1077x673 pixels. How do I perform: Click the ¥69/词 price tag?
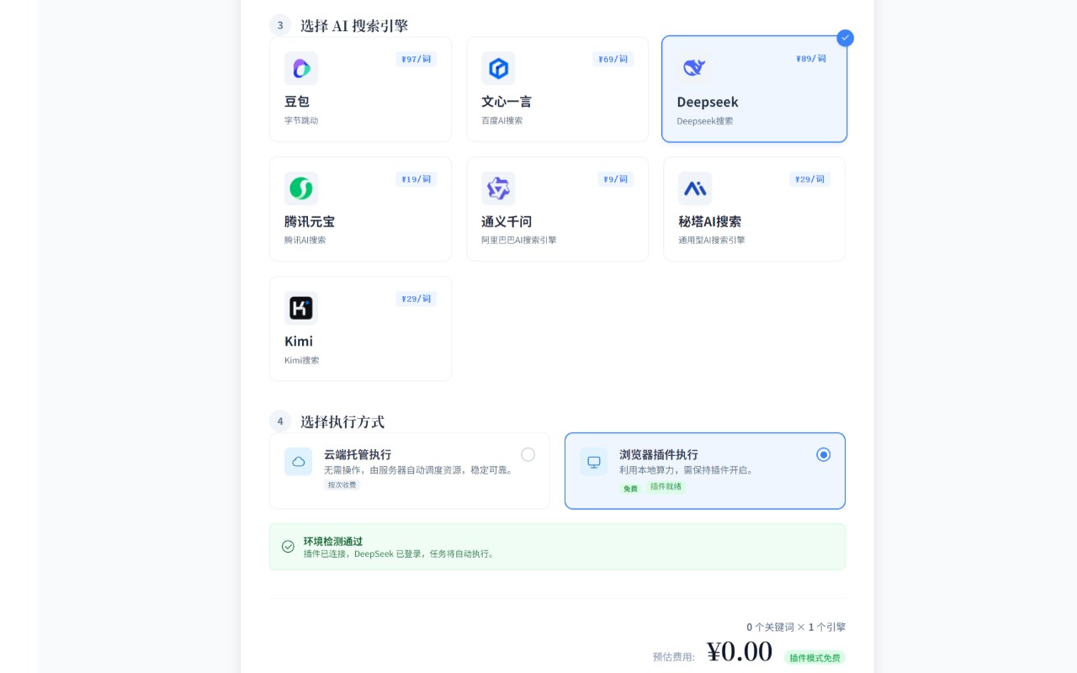613,59
